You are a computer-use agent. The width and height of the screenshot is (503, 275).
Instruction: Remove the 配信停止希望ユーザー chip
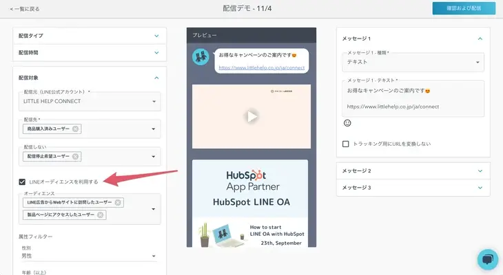(x=75, y=157)
